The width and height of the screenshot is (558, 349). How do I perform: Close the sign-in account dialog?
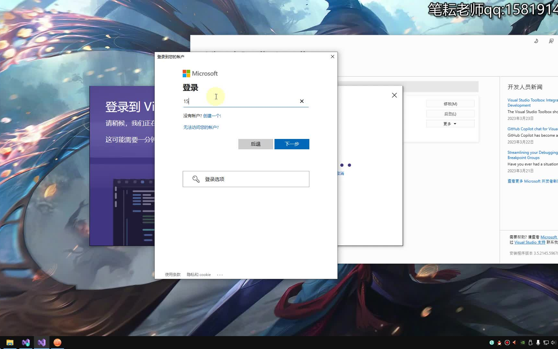(x=333, y=57)
